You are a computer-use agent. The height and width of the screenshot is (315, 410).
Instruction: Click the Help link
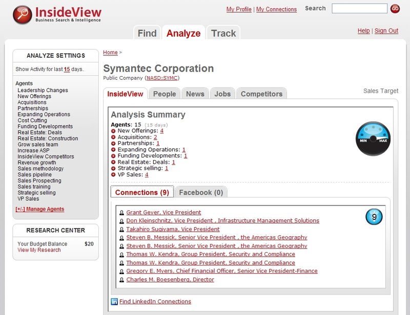[364, 31]
